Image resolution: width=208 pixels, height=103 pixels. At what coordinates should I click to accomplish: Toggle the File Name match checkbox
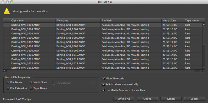pos(8,82)
